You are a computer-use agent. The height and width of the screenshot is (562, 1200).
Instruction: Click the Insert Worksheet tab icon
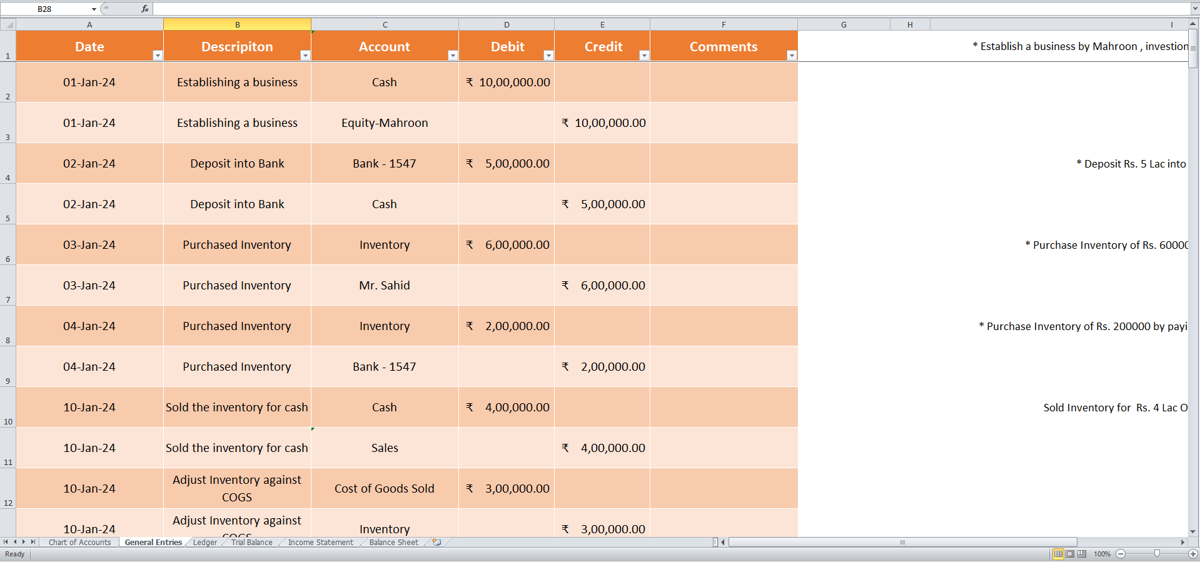pos(436,543)
